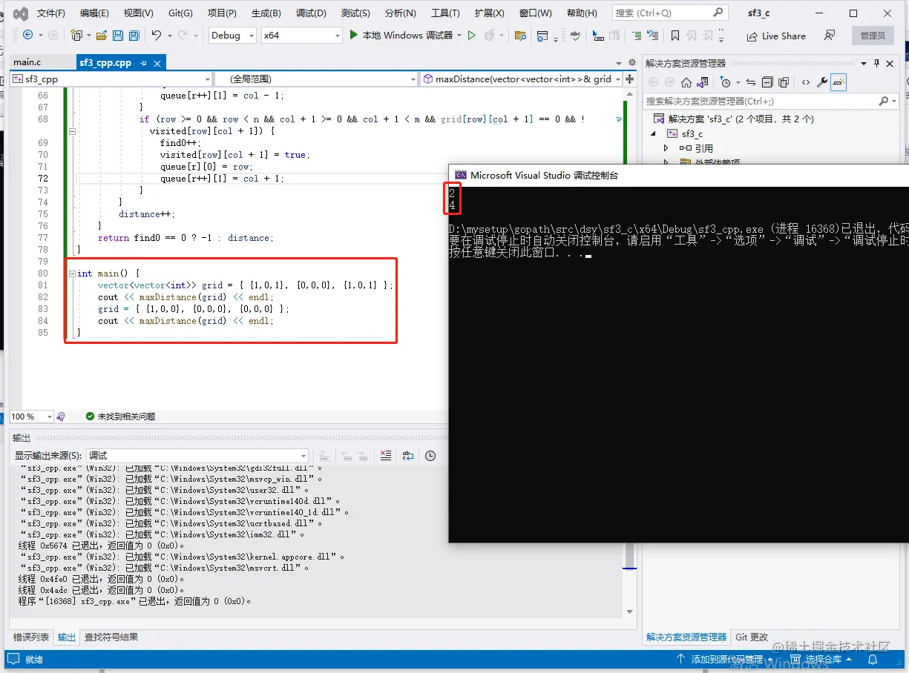Click the clear all output icon

click(x=385, y=456)
